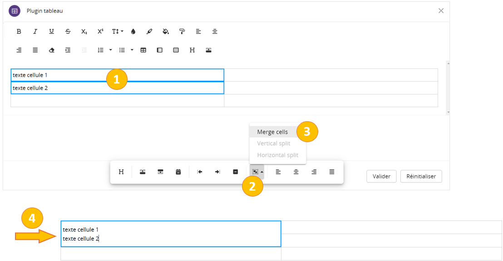The image size is (503, 261).
Task: Pick text color with droplet icon
Action: point(133,31)
